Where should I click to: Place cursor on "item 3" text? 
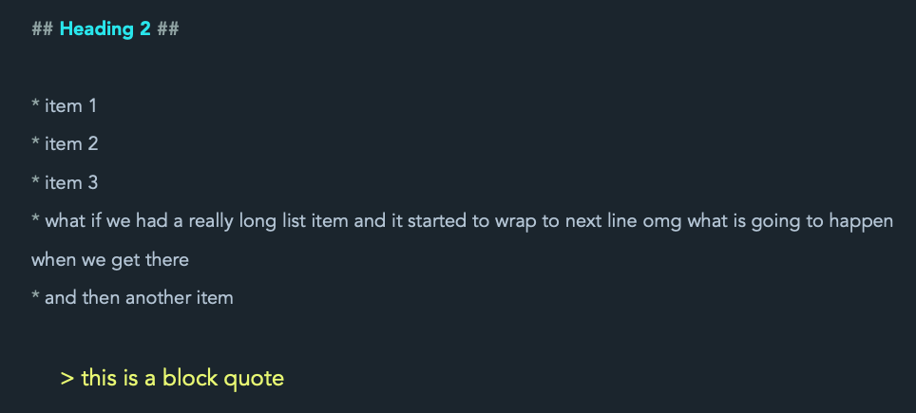pyautogui.click(x=71, y=182)
